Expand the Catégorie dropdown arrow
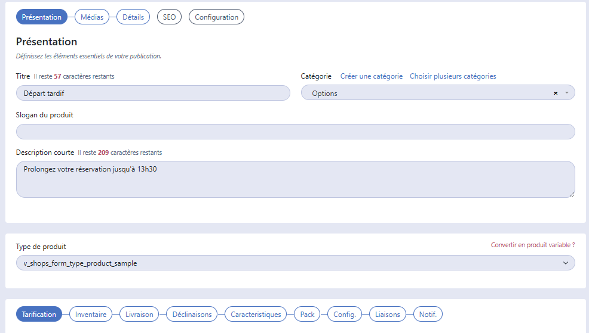589x333 pixels. (566, 93)
